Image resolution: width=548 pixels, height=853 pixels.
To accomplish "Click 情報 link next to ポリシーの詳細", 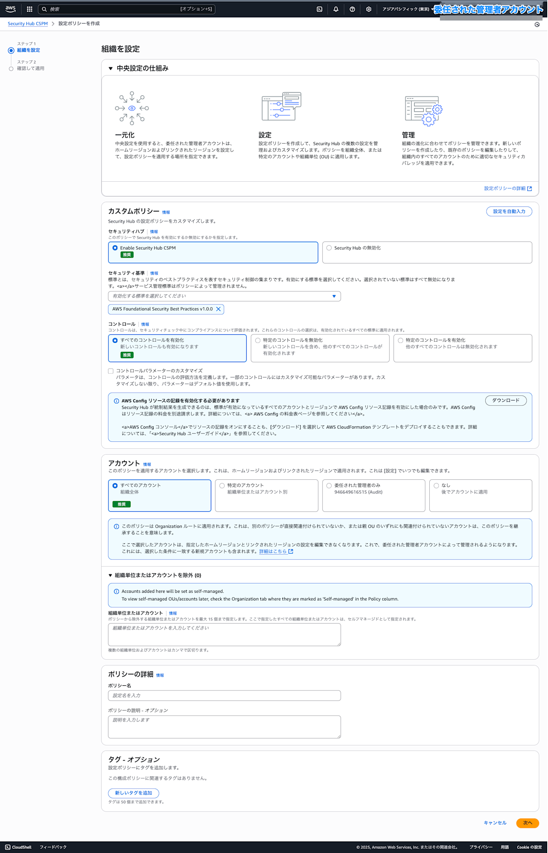I will click(160, 675).
